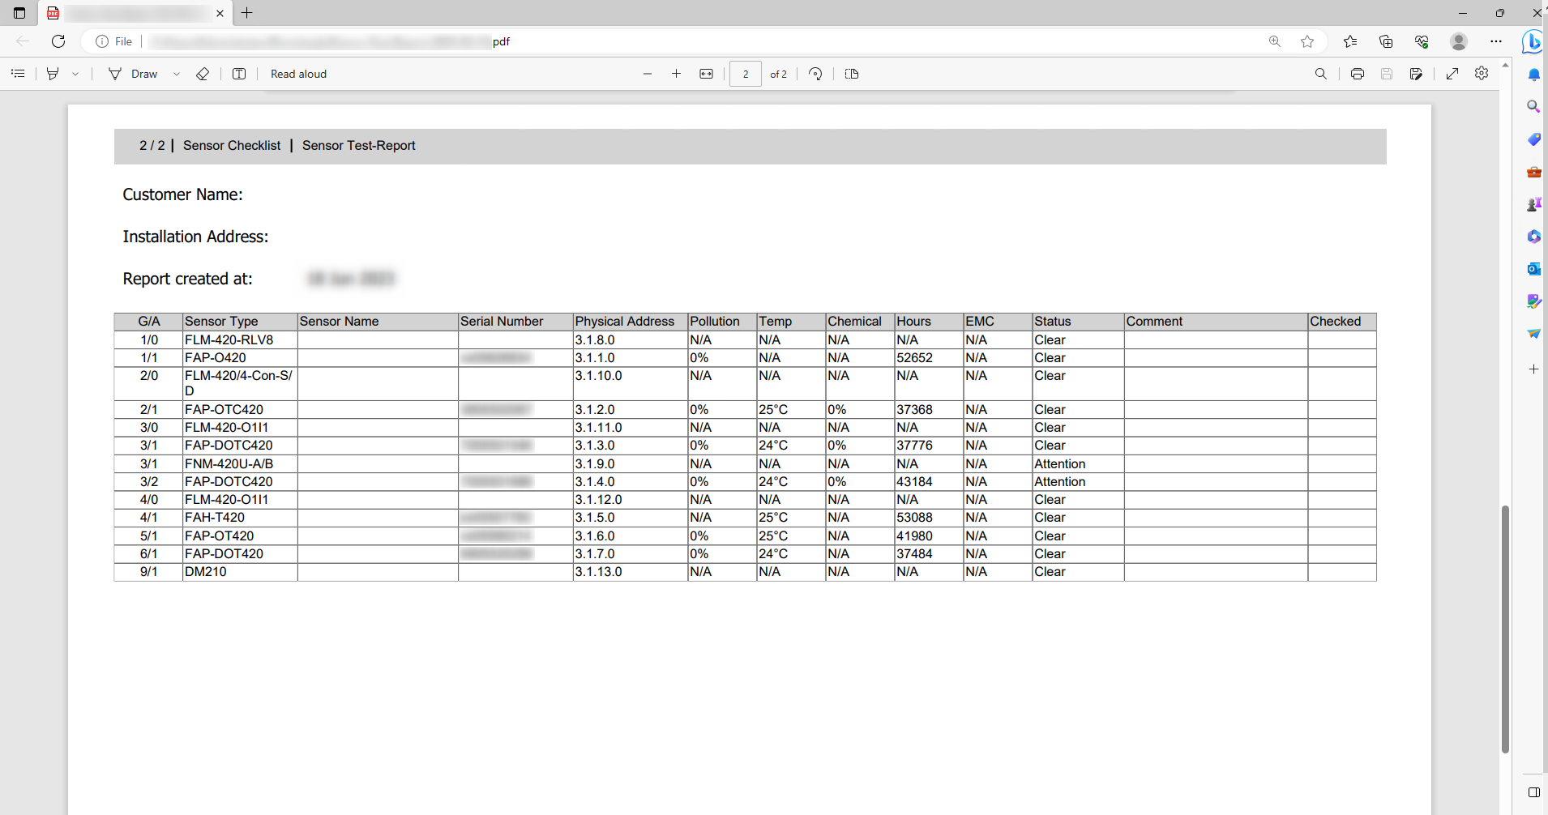The width and height of the screenshot is (1548, 815).
Task: Activate the Add text tool
Action: click(x=239, y=74)
